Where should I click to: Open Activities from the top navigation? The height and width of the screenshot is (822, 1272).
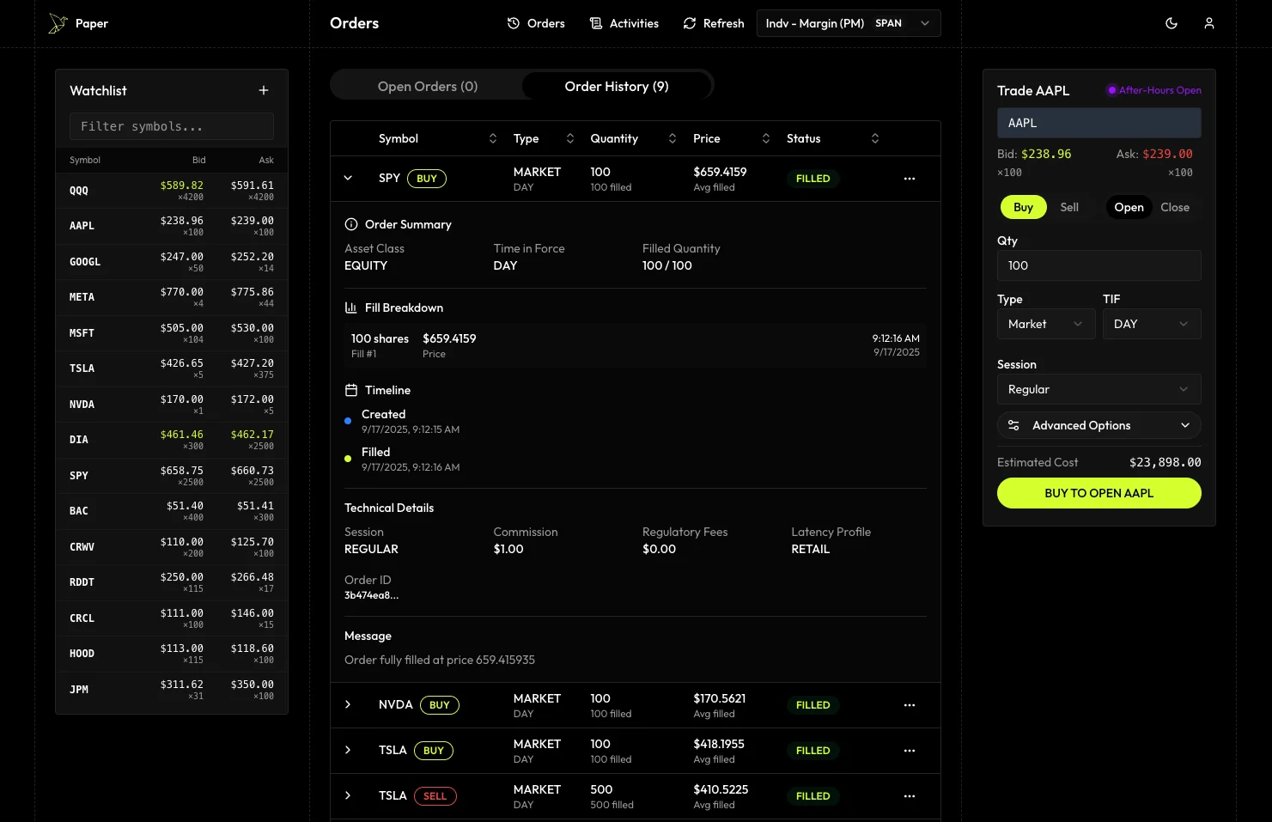pos(624,23)
